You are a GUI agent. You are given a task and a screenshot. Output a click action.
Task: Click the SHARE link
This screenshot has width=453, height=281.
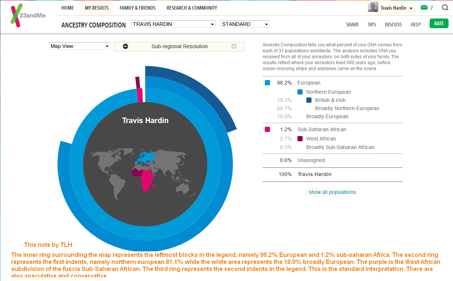point(352,24)
